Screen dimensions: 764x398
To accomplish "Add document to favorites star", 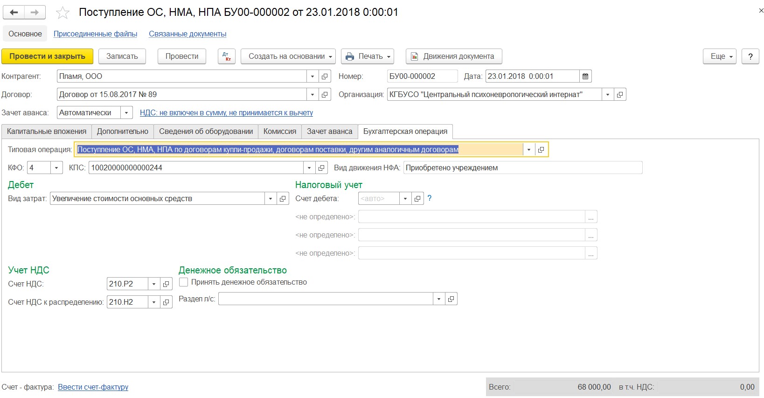I will tap(63, 13).
